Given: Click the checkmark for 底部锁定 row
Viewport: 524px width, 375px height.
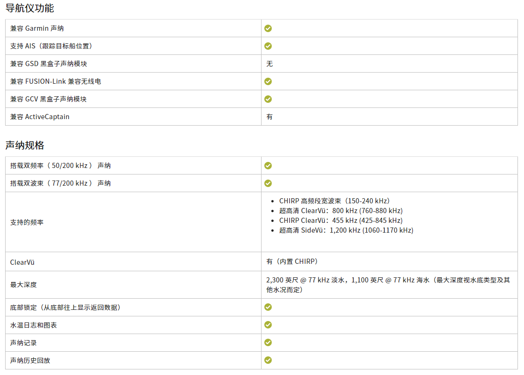Looking at the screenshot, I should coord(268,307).
